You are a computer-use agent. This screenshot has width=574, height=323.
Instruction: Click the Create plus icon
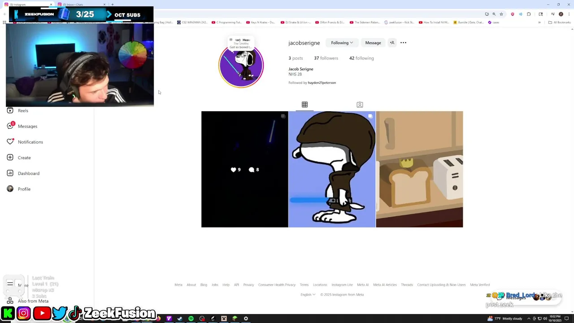click(10, 157)
